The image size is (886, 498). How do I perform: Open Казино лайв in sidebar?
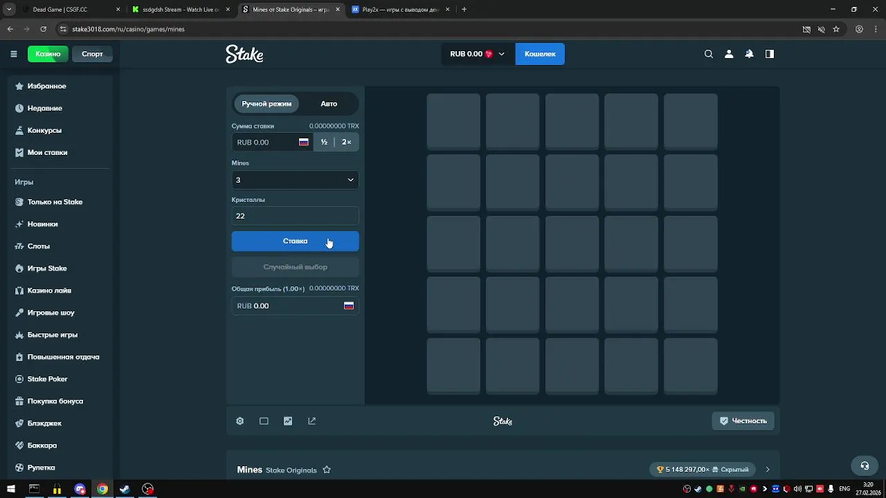click(49, 290)
